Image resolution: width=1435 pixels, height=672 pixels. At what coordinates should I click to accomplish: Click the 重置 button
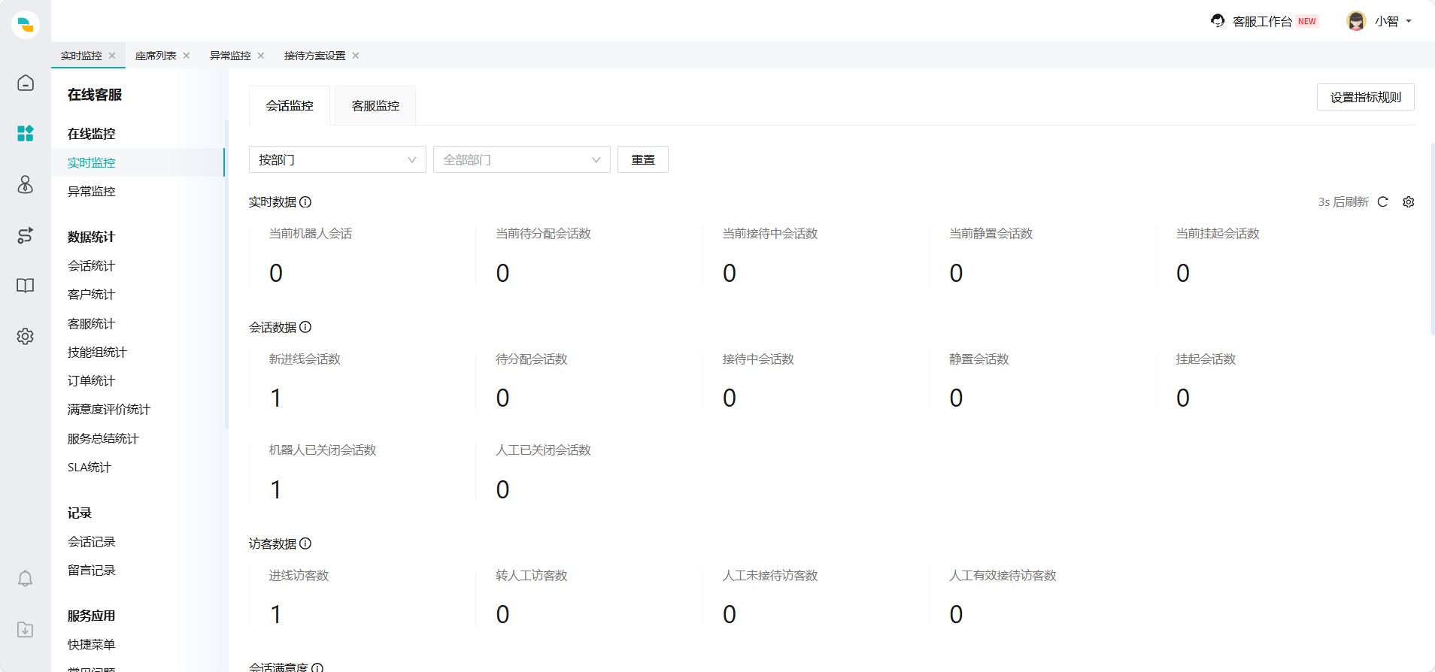tap(643, 159)
